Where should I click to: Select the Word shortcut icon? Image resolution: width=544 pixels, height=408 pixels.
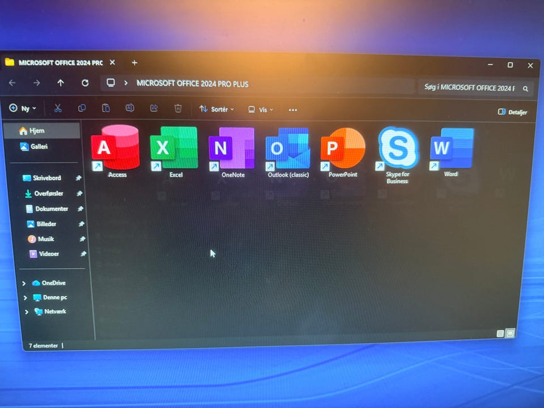click(452, 148)
